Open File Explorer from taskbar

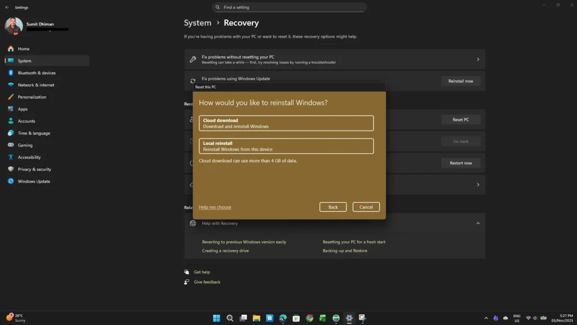256,318
